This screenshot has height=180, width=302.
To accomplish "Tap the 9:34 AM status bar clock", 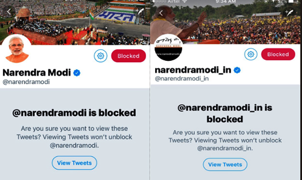I will click(x=226, y=1).
